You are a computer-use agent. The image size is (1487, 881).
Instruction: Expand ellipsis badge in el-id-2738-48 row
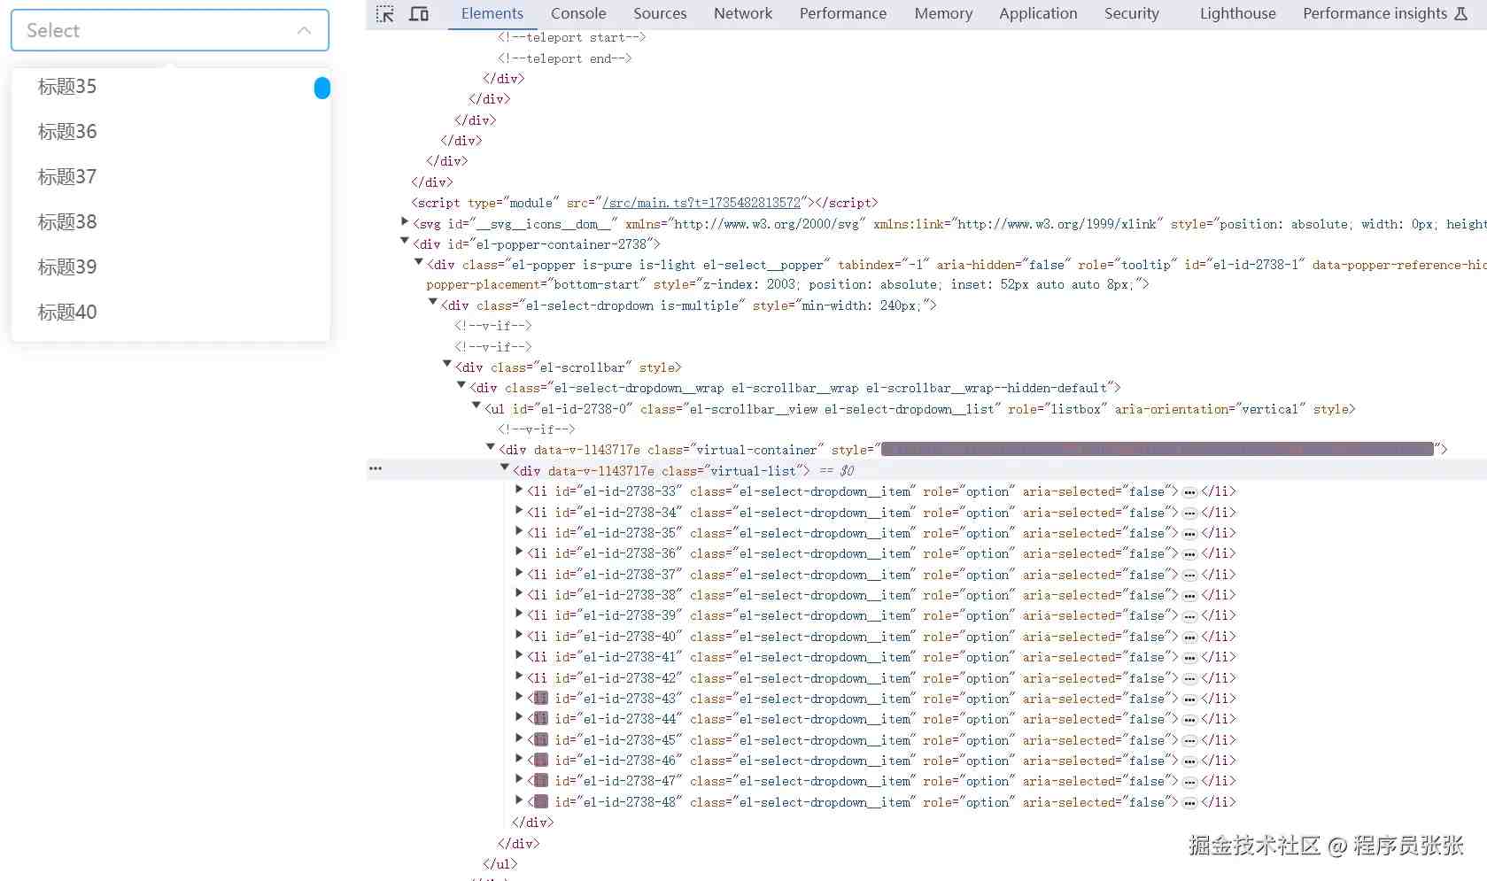[x=1189, y=803]
